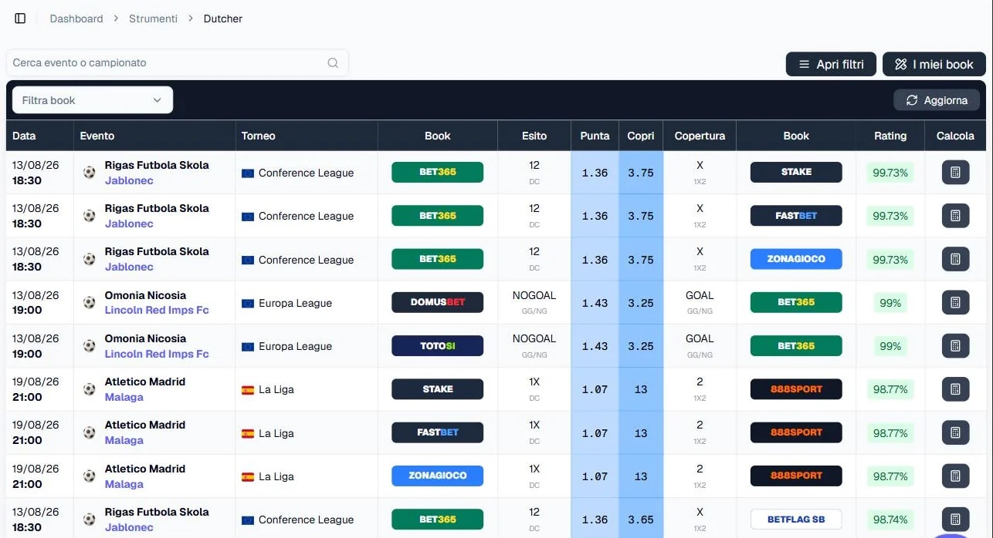Open calculator for Omonia row with Domusbet
993x538 pixels.
click(955, 303)
